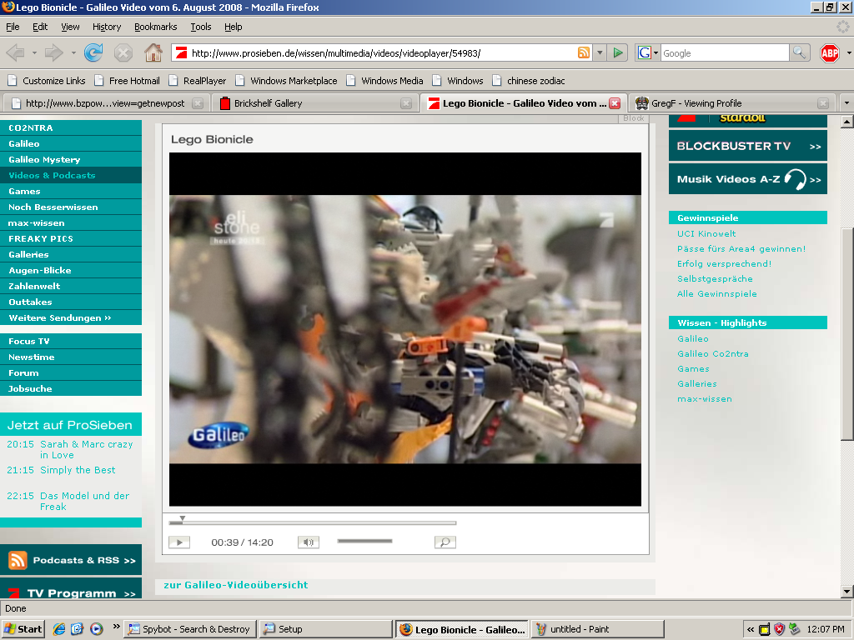Click the Reload page icon
854x640 pixels.
click(x=93, y=52)
